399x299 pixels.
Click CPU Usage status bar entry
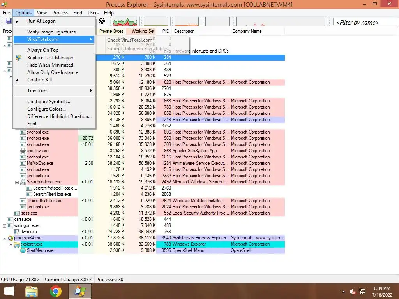coord(21,280)
